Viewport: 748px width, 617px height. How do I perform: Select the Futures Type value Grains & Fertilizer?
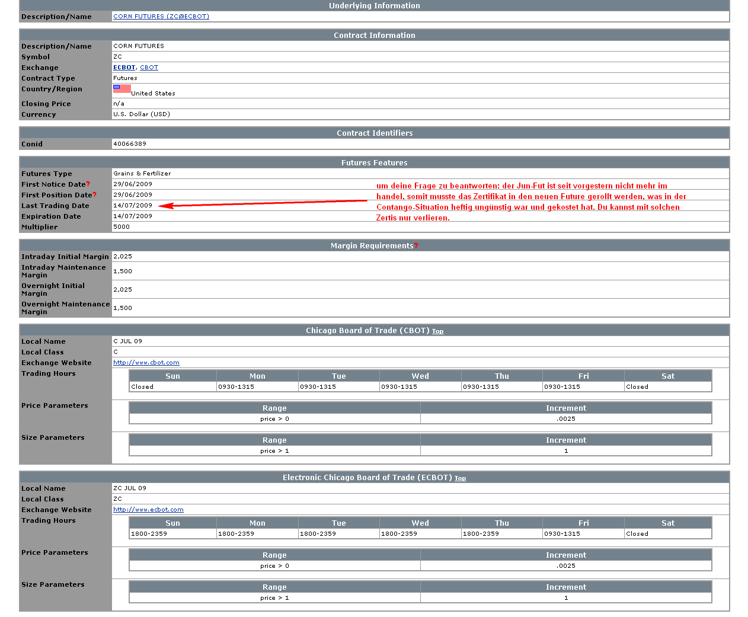[142, 174]
